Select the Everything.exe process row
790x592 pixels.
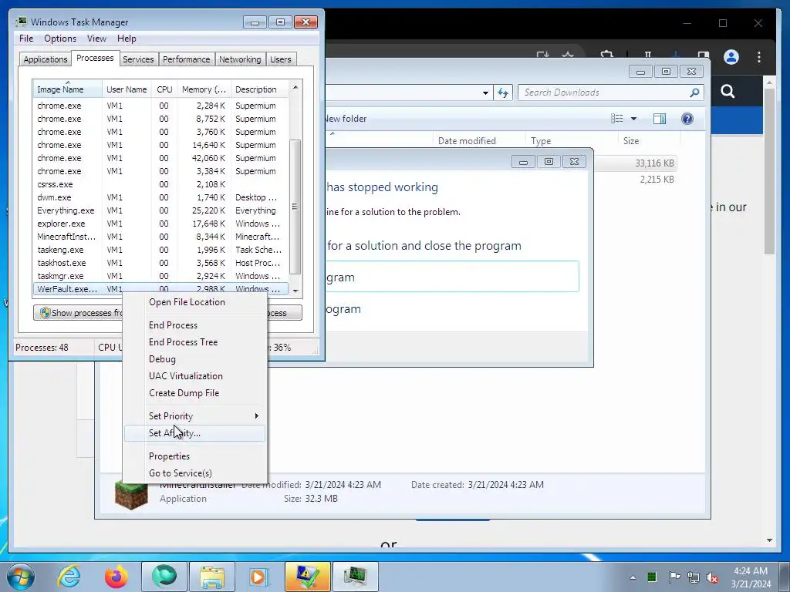(x=160, y=210)
